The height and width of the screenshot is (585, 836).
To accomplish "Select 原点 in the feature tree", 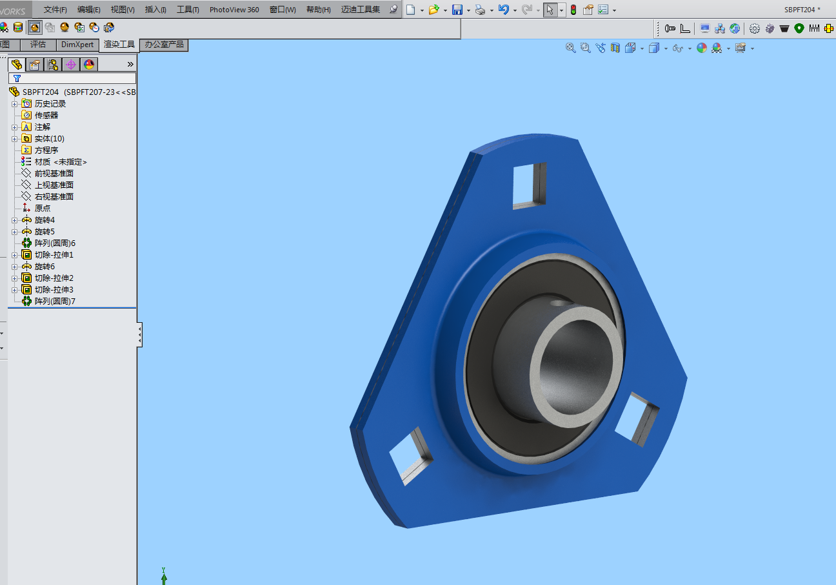I will (43, 209).
